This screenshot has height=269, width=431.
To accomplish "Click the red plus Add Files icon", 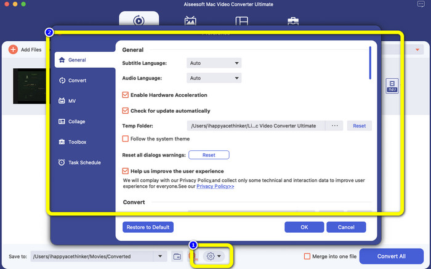I will click(13, 49).
